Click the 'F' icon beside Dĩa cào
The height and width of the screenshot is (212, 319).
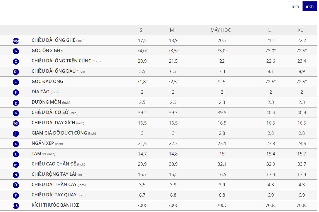pos(16,92)
